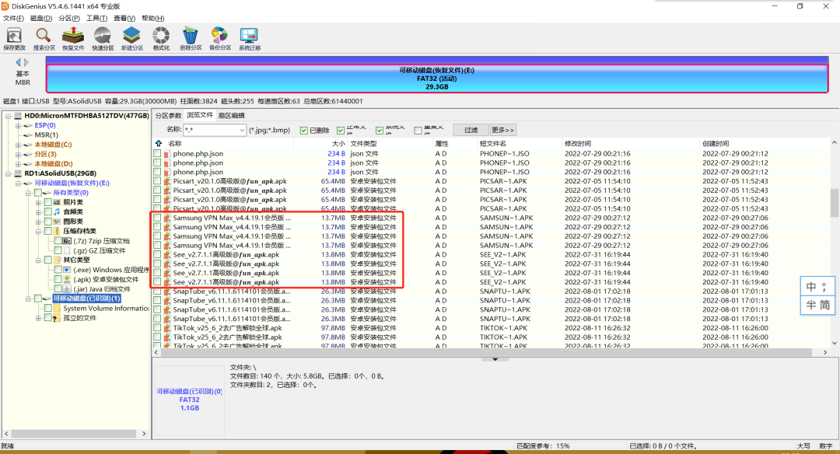
Task: Launch the 系统迁移 system migration tool
Action: tap(250, 36)
